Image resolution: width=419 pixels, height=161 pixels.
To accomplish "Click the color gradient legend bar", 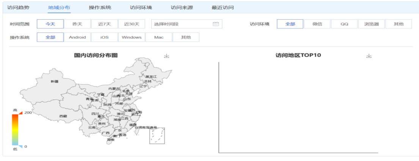I will [x=15, y=130].
